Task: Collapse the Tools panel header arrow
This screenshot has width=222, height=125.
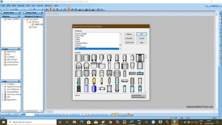Action: (x=19, y=81)
